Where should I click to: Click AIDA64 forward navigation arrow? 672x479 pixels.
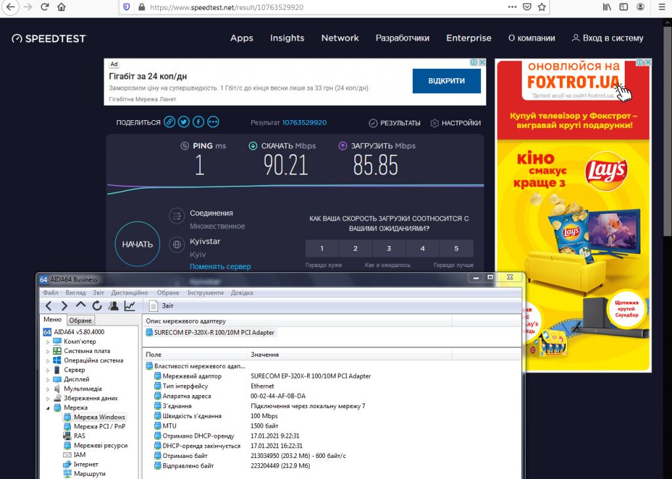pos(64,306)
